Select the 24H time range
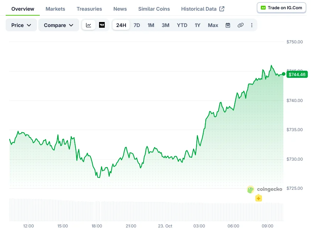The image size is (311, 231). pyautogui.click(x=121, y=25)
